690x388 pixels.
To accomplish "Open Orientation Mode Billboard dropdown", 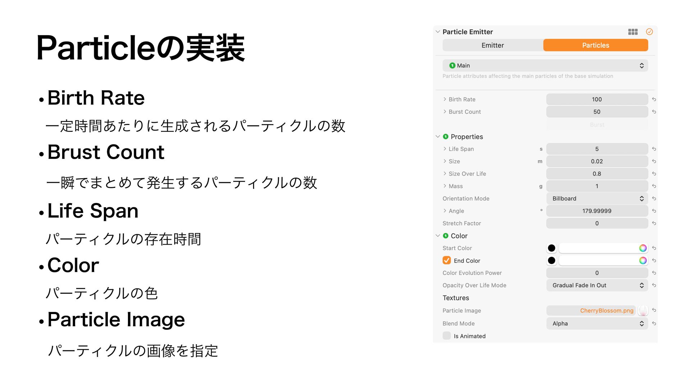I will pyautogui.click(x=597, y=199).
